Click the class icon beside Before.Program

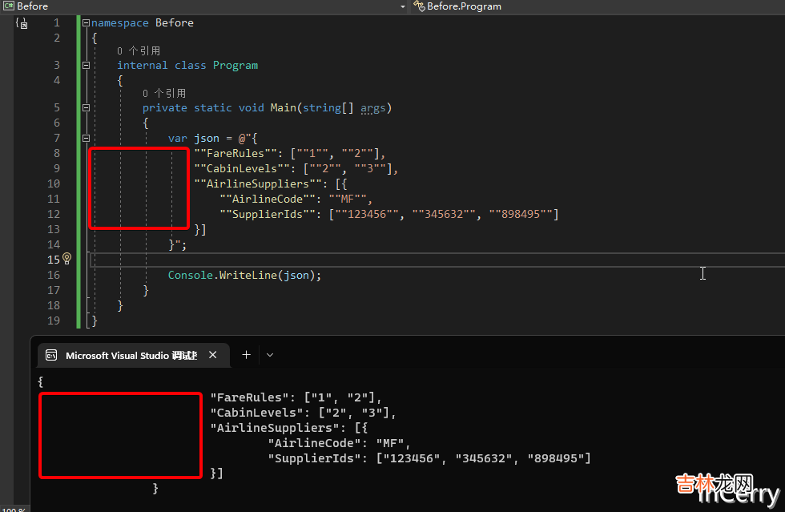[418, 6]
